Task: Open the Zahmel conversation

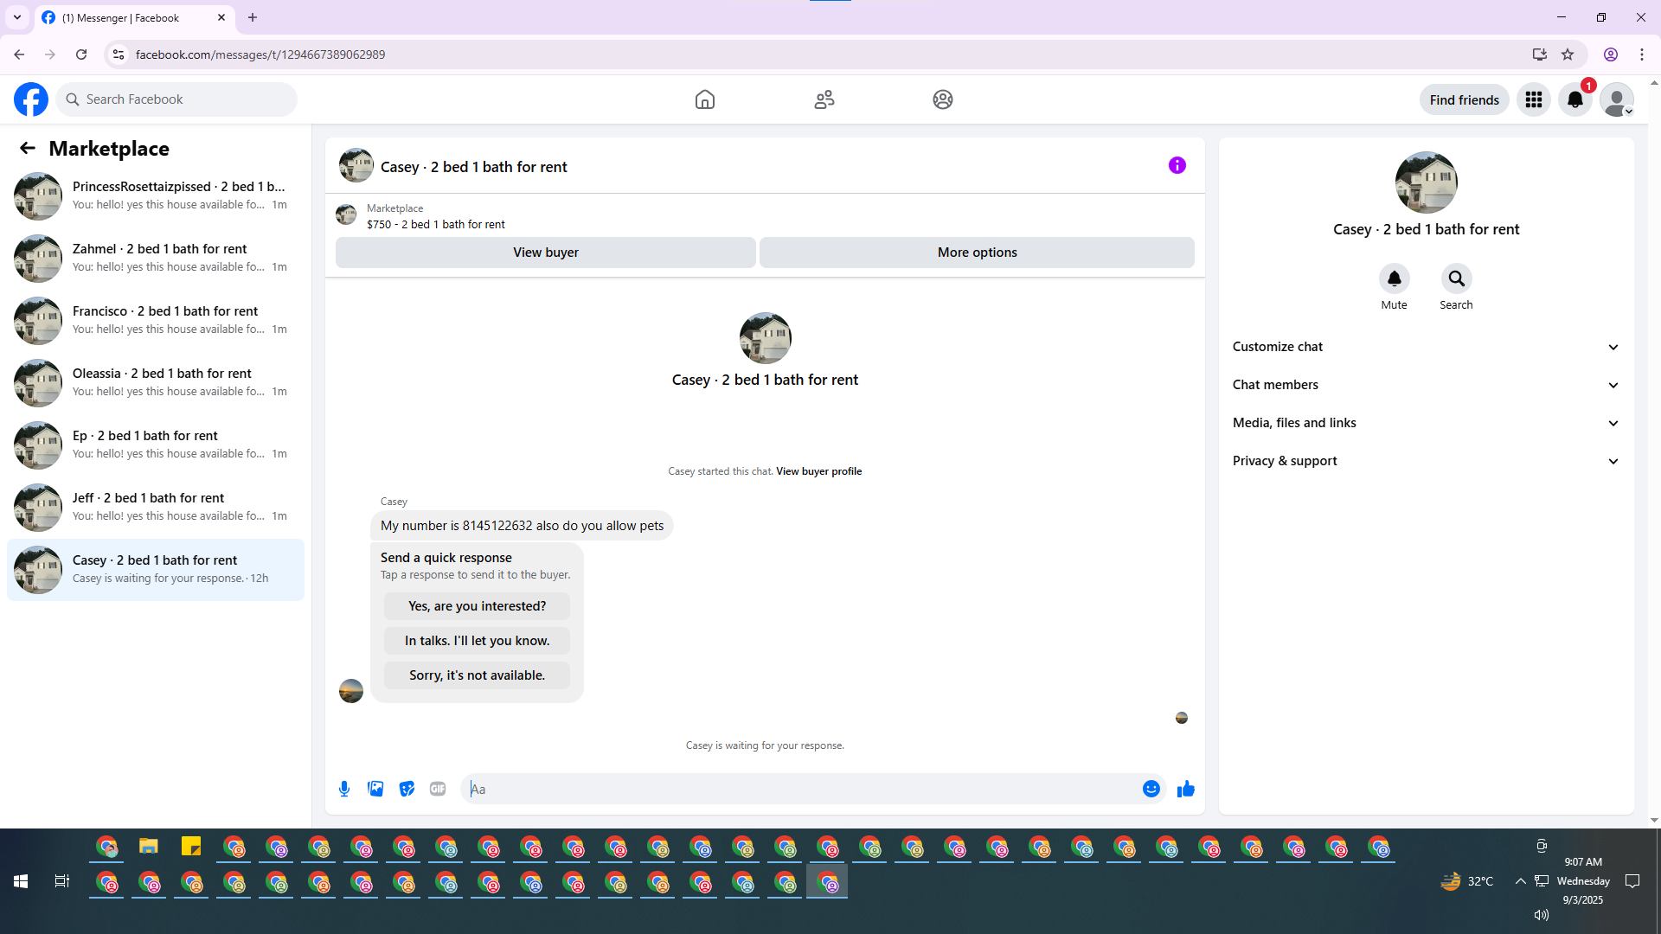Action: click(156, 259)
